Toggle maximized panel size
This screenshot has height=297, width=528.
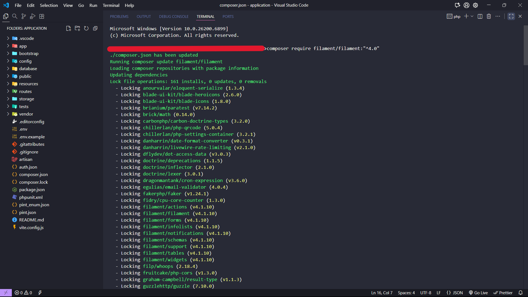[511, 16]
